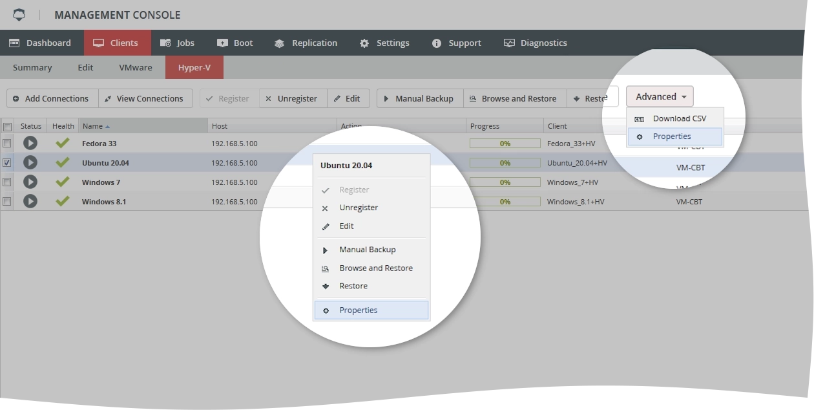Check the Windows 8.1 row checkbox
The image size is (814, 410).
coord(7,201)
